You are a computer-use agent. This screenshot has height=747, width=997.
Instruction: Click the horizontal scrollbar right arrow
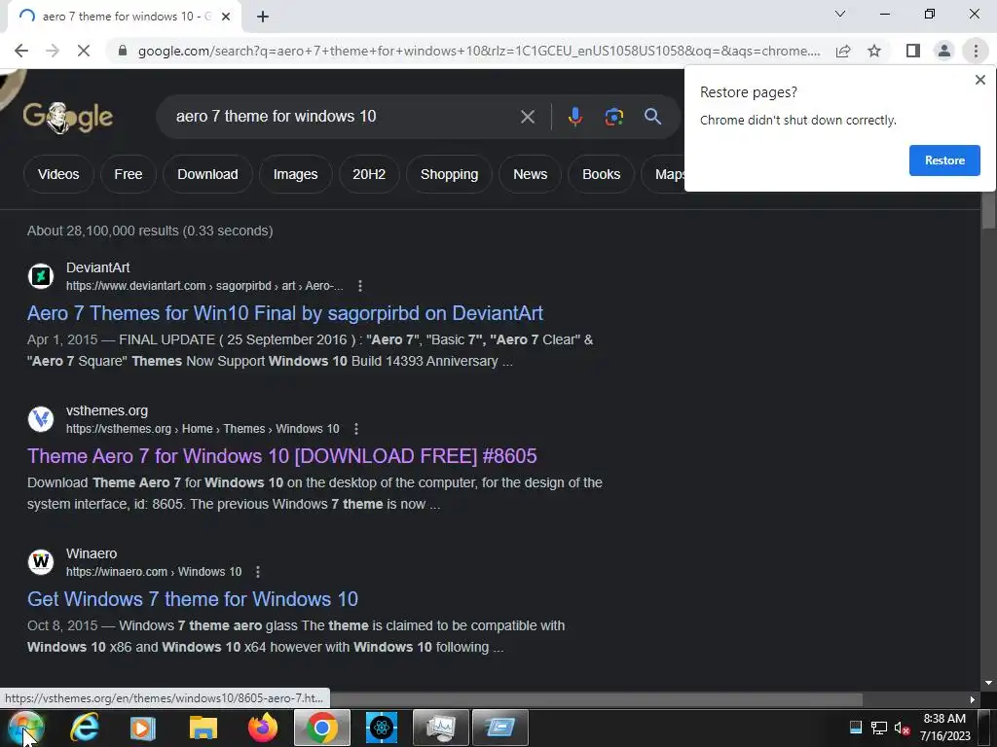pos(973,699)
